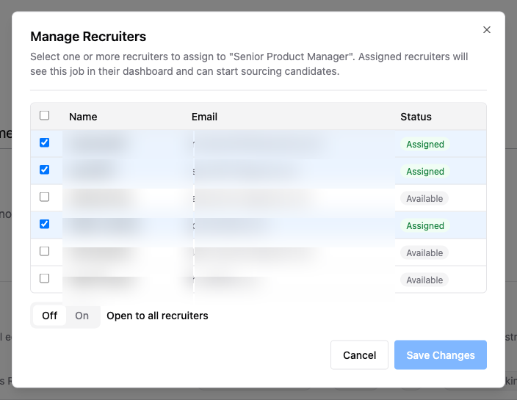Switch 'Open to all recruiters' to On
The image size is (517, 400).
82,316
